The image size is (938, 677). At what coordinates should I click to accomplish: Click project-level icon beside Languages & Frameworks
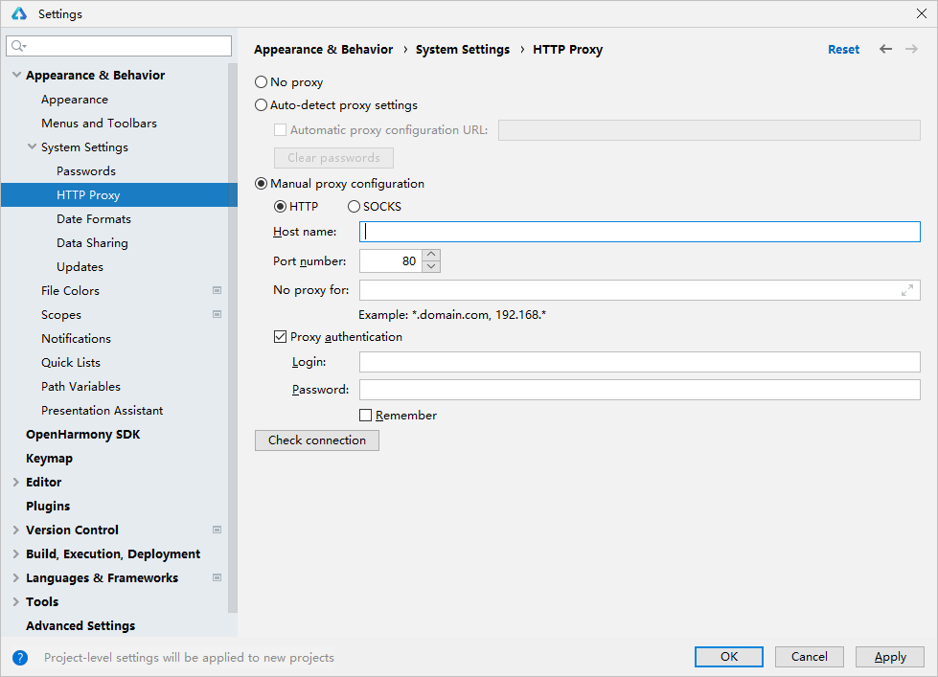click(217, 577)
